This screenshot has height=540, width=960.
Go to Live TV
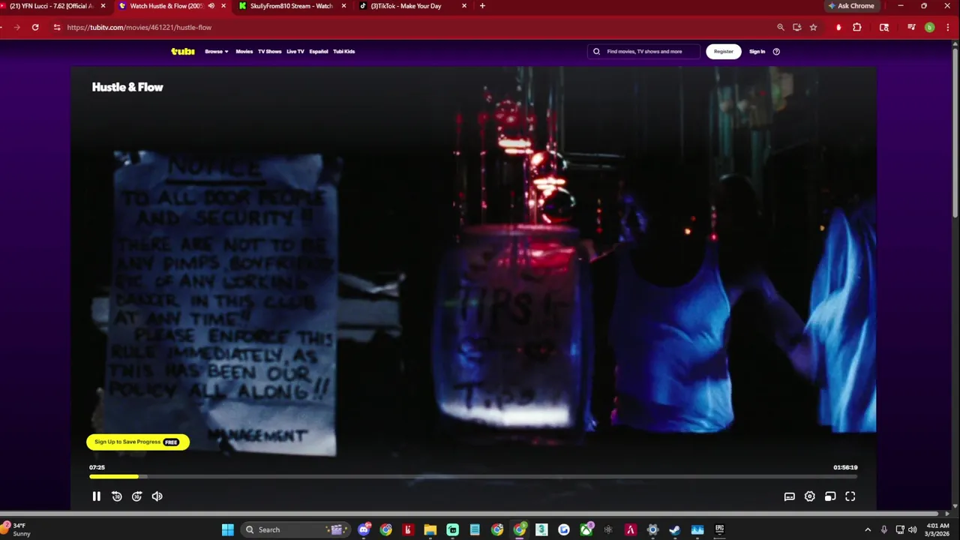point(295,52)
